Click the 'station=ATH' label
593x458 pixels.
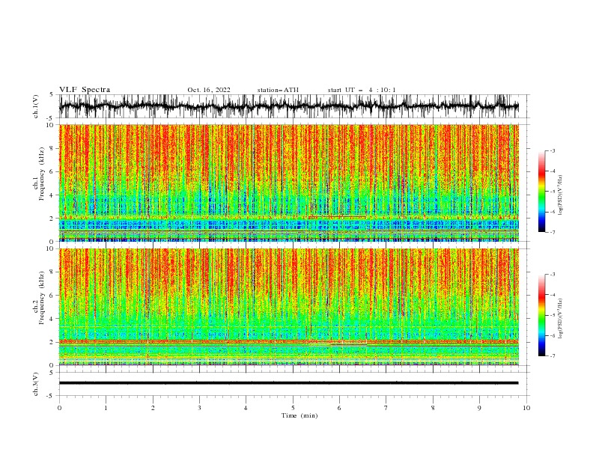[x=278, y=90]
